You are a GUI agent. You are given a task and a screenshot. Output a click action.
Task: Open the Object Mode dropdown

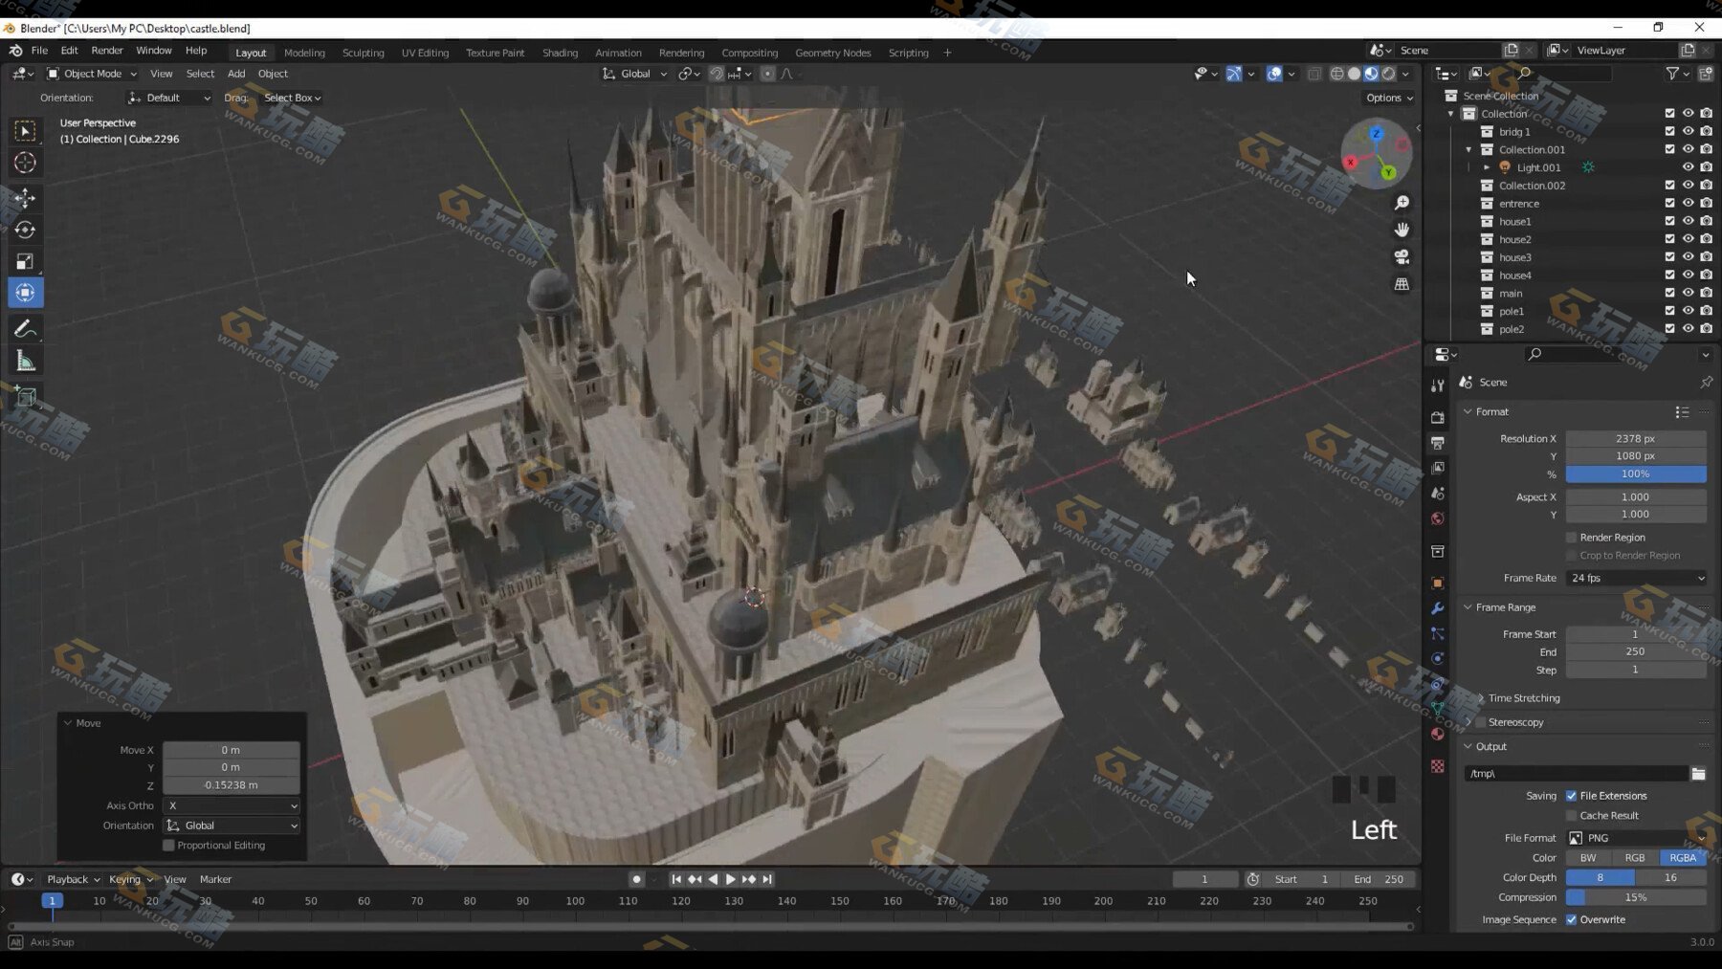92,74
